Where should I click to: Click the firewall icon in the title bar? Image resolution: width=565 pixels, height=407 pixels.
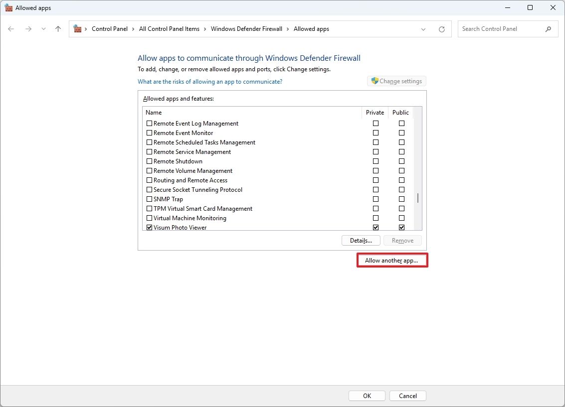(8, 7)
